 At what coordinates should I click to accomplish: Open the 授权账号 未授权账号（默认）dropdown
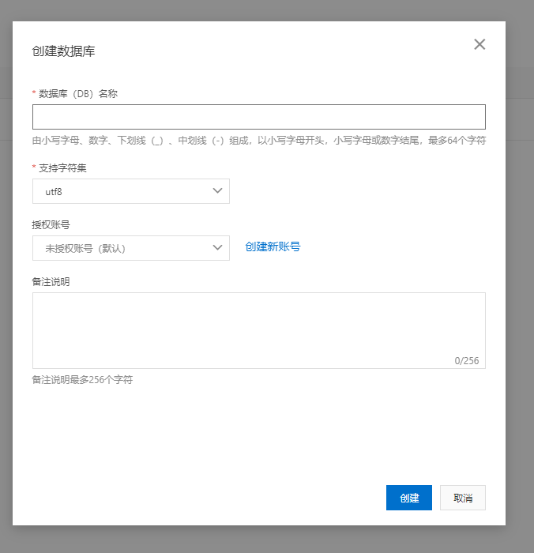point(131,248)
